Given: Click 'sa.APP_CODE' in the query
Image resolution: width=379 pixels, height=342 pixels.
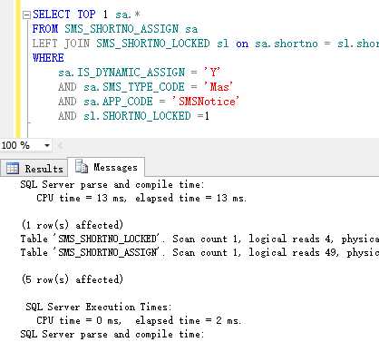Looking at the screenshot, I should click(118, 102).
